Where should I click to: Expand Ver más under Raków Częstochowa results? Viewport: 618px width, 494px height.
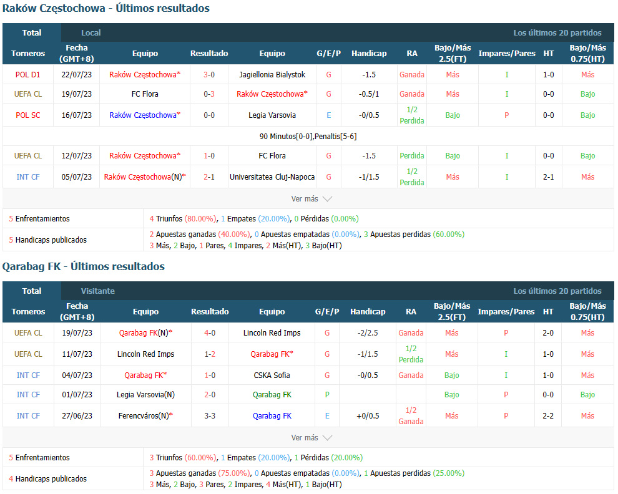click(x=311, y=199)
